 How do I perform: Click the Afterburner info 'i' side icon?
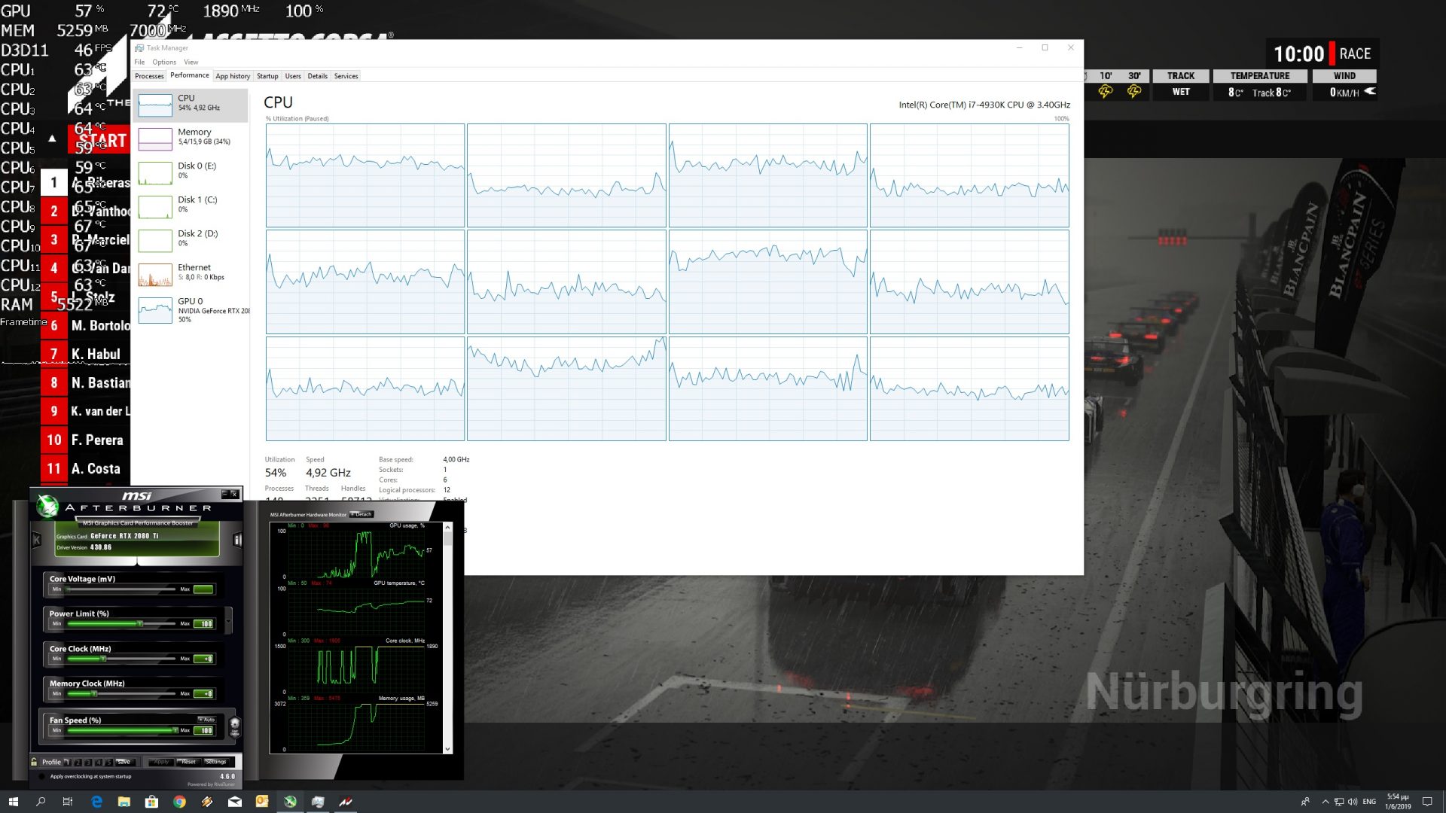coord(237,540)
